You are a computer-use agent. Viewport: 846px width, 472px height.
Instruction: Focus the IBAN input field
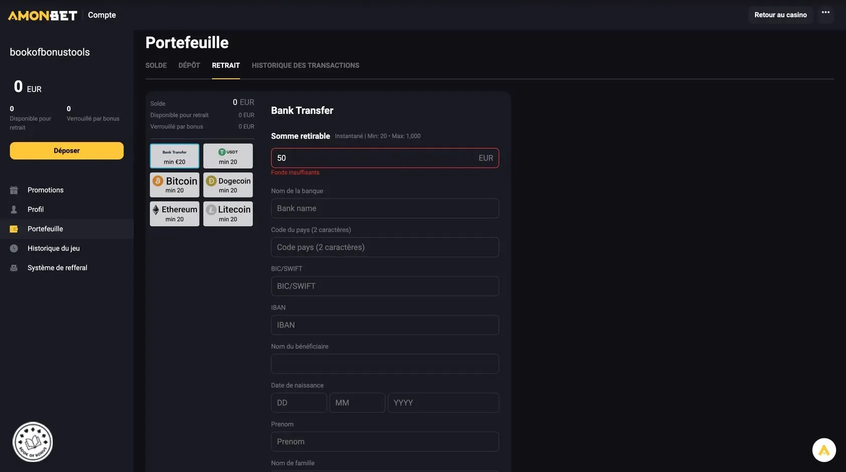385,325
